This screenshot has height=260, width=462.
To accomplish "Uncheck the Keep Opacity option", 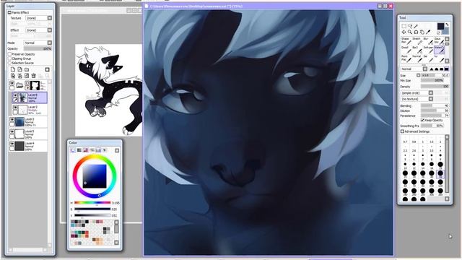I will [x=423, y=121].
